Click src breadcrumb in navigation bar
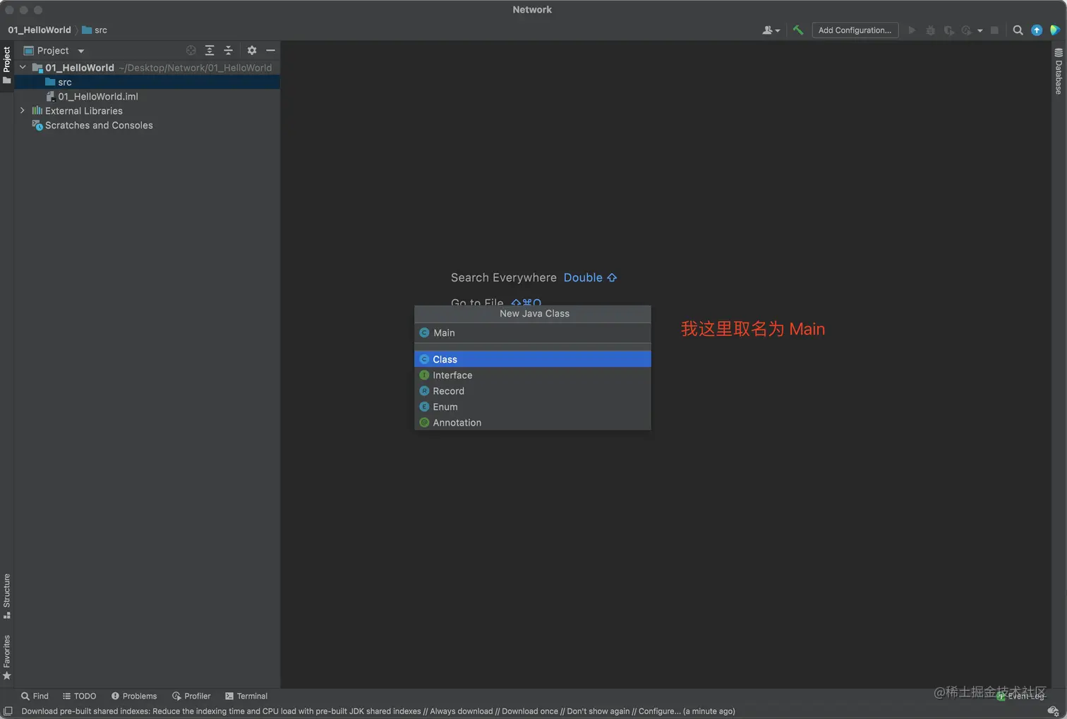This screenshot has height=719, width=1067. [x=95, y=30]
